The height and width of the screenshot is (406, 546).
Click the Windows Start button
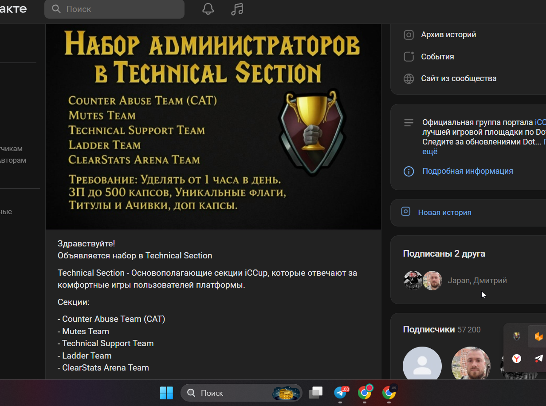point(166,393)
